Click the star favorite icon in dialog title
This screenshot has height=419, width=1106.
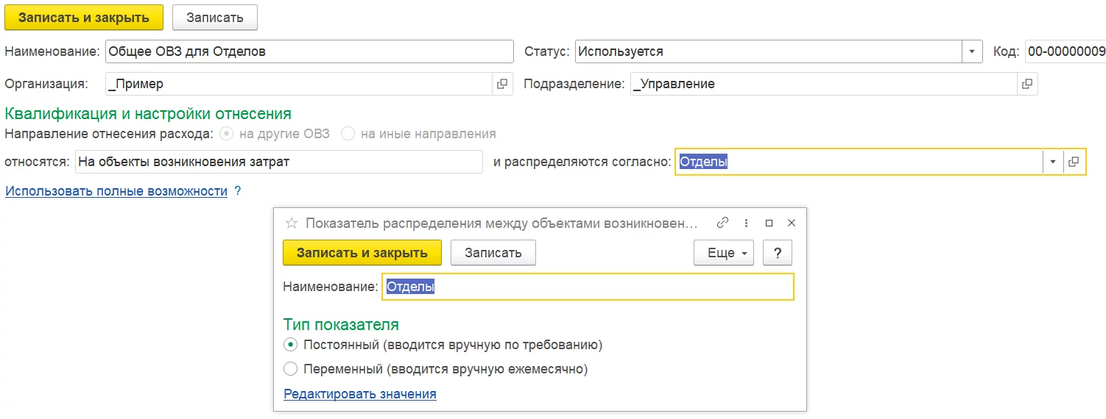(292, 223)
